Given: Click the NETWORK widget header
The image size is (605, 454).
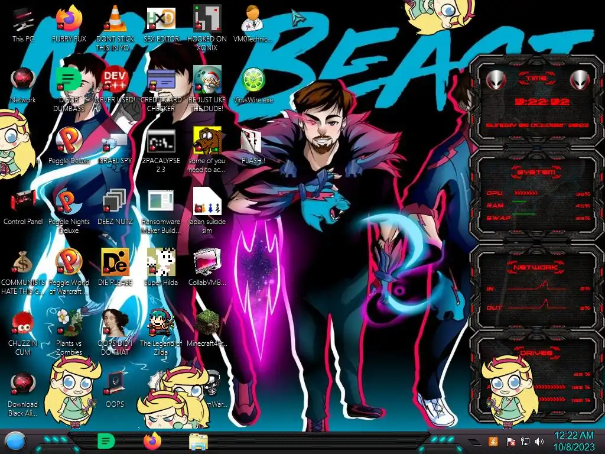Looking at the screenshot, I should [536, 267].
